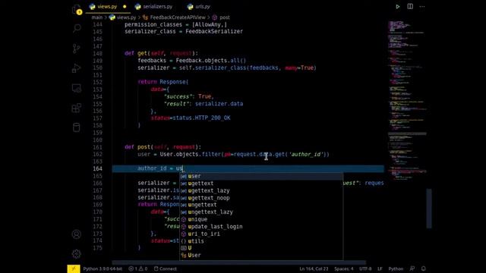Click 'HTTP_200_OK' on line 157
The height and width of the screenshot is (273, 486).
point(213,118)
